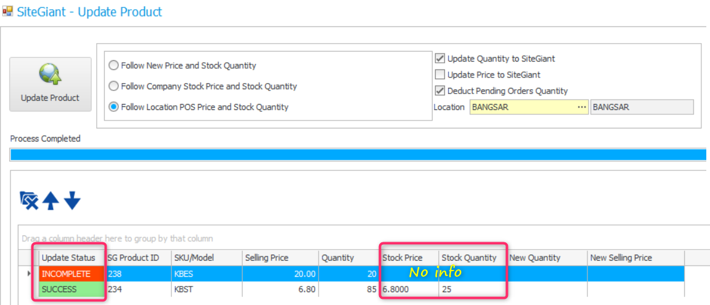The image size is (710, 305).
Task: Select Follow New Price and Stock Quantity
Action: coord(182,66)
